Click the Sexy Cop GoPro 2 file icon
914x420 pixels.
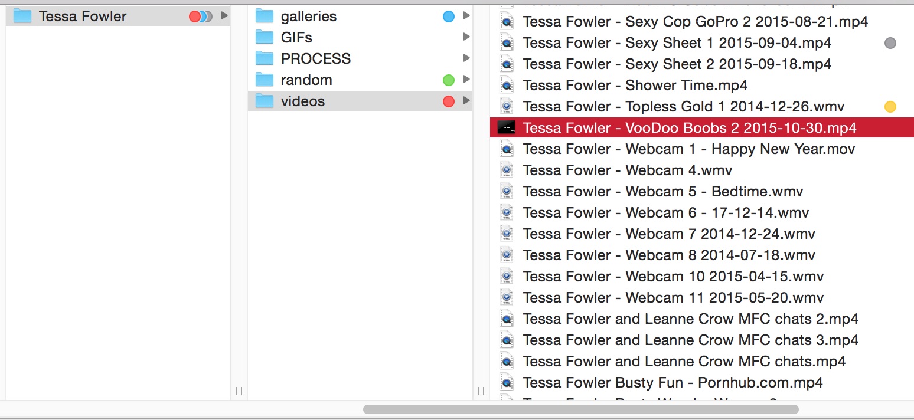(x=506, y=22)
